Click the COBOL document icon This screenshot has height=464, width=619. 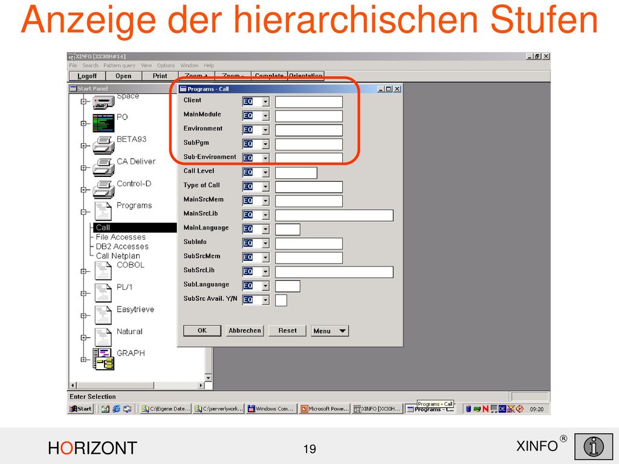coord(103,271)
